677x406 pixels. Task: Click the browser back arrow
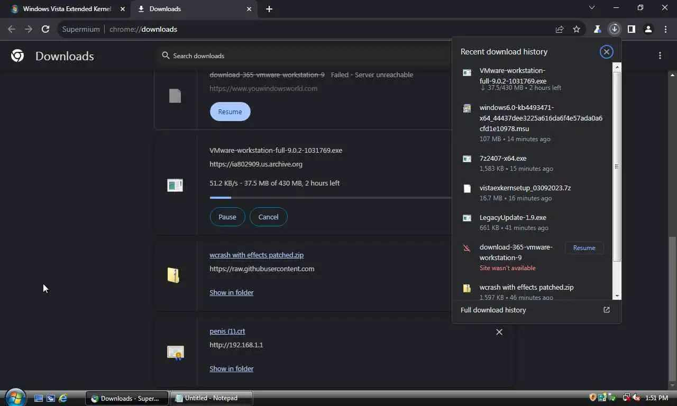12,29
